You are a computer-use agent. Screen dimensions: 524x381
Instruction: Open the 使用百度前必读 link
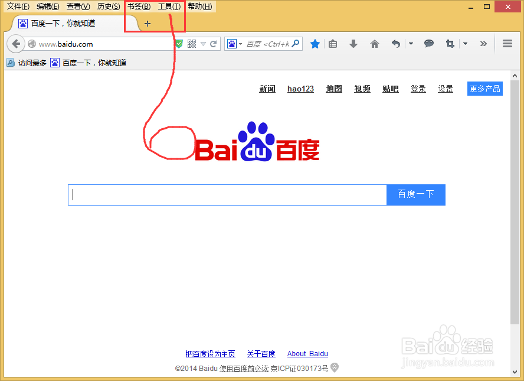click(244, 368)
